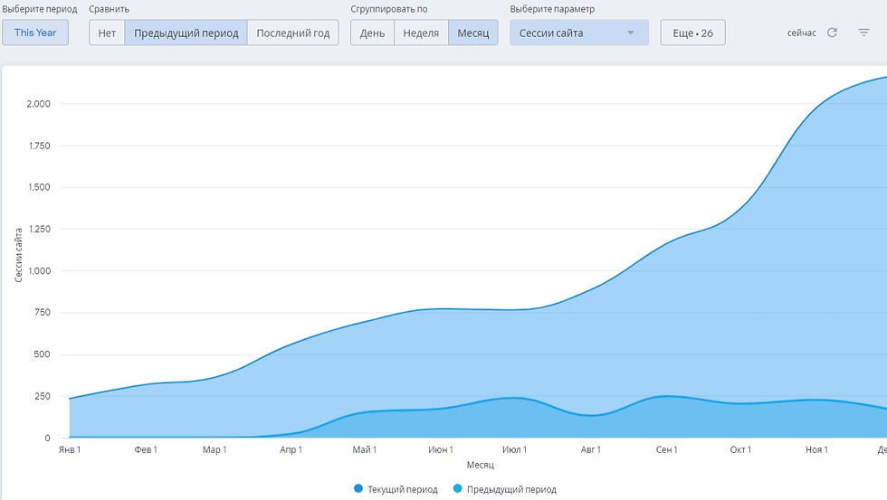The height and width of the screenshot is (500, 887).
Task: Click the Еще • 26 button
Action: (692, 33)
